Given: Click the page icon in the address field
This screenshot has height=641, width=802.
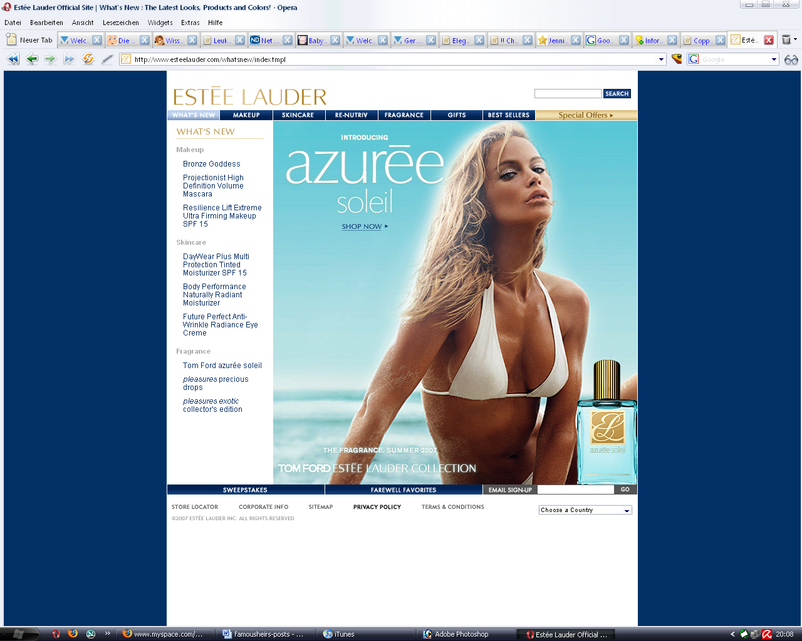Looking at the screenshot, I should click(125, 59).
